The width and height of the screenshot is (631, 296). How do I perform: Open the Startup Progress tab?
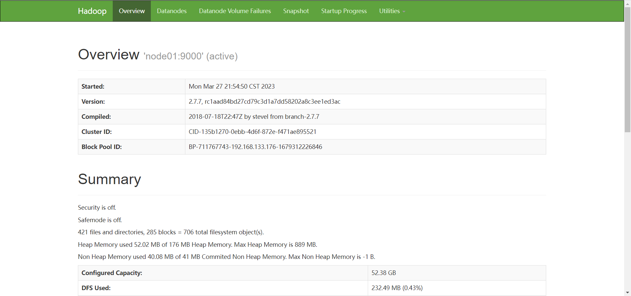click(x=344, y=11)
